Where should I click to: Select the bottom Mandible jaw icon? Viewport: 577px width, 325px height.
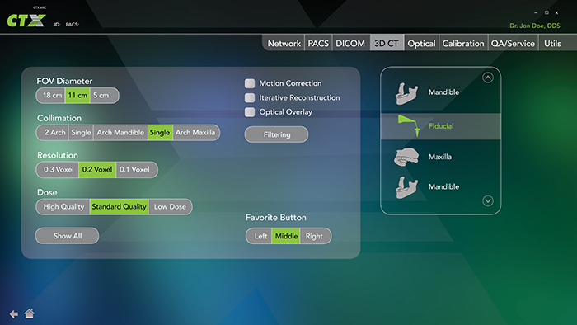(x=406, y=187)
